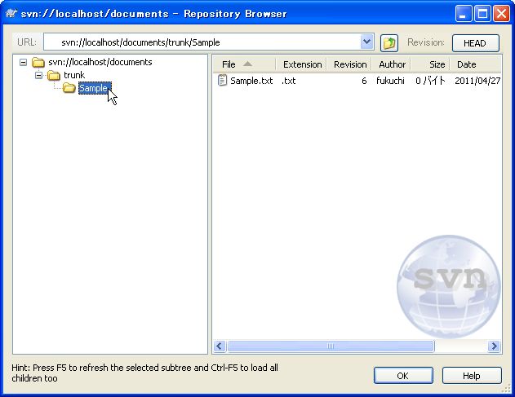Sort list by Extension column
The height and width of the screenshot is (397, 515).
pyautogui.click(x=302, y=64)
